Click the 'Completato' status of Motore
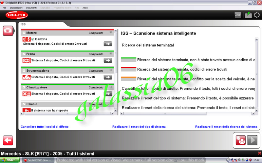The width and height of the screenshot is (262, 163). pos(96,33)
